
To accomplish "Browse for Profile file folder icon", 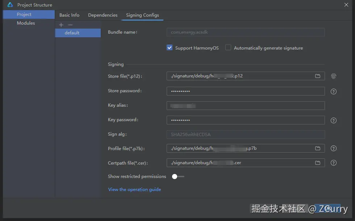I will (318, 148).
